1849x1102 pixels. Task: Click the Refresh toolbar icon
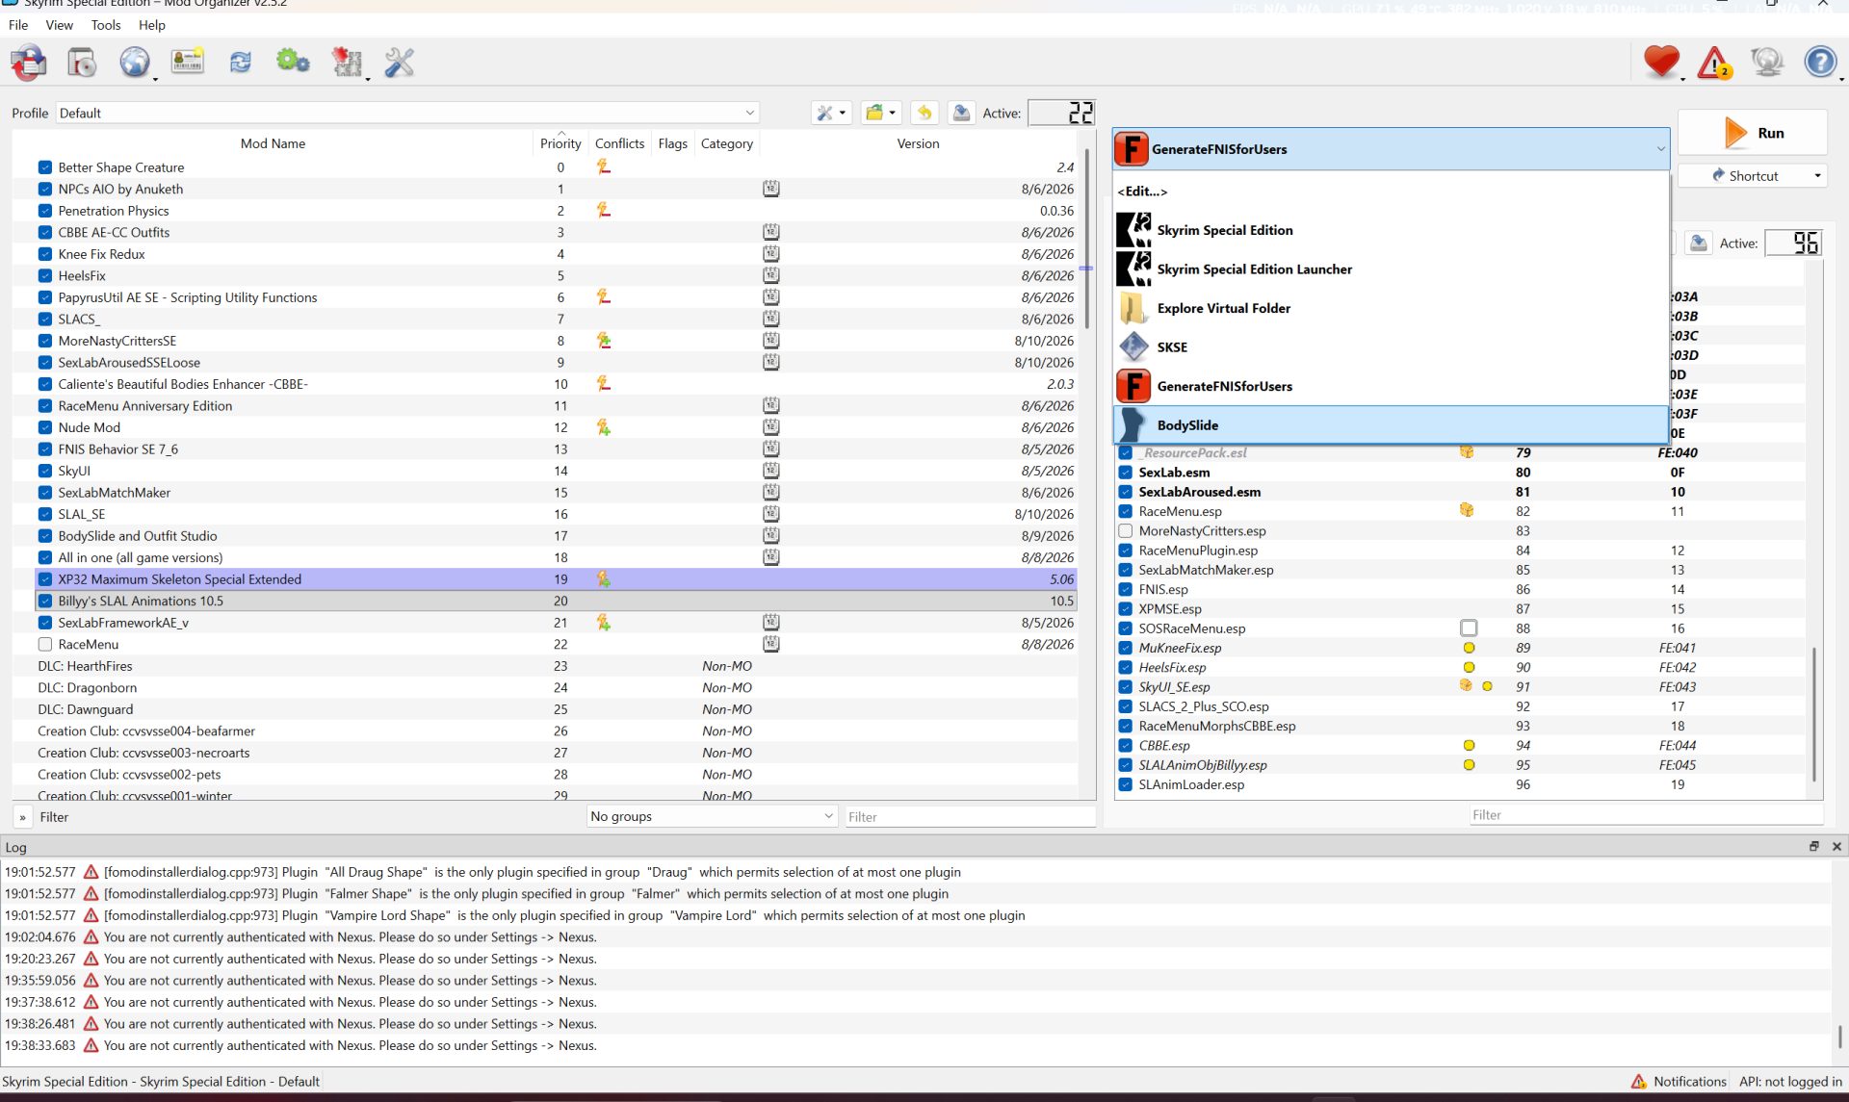(240, 63)
